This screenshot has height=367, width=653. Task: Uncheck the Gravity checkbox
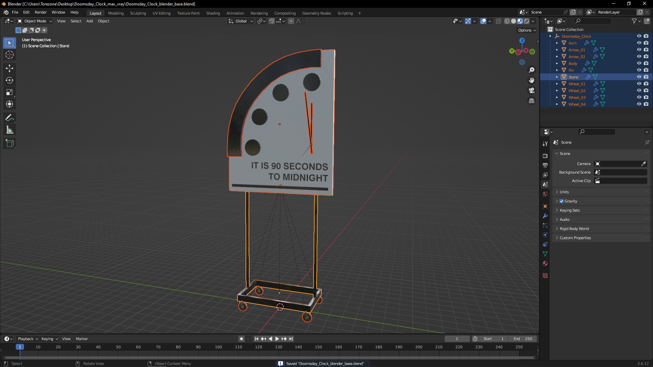(x=562, y=201)
